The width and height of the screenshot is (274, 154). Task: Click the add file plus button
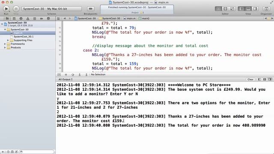tap(3, 152)
